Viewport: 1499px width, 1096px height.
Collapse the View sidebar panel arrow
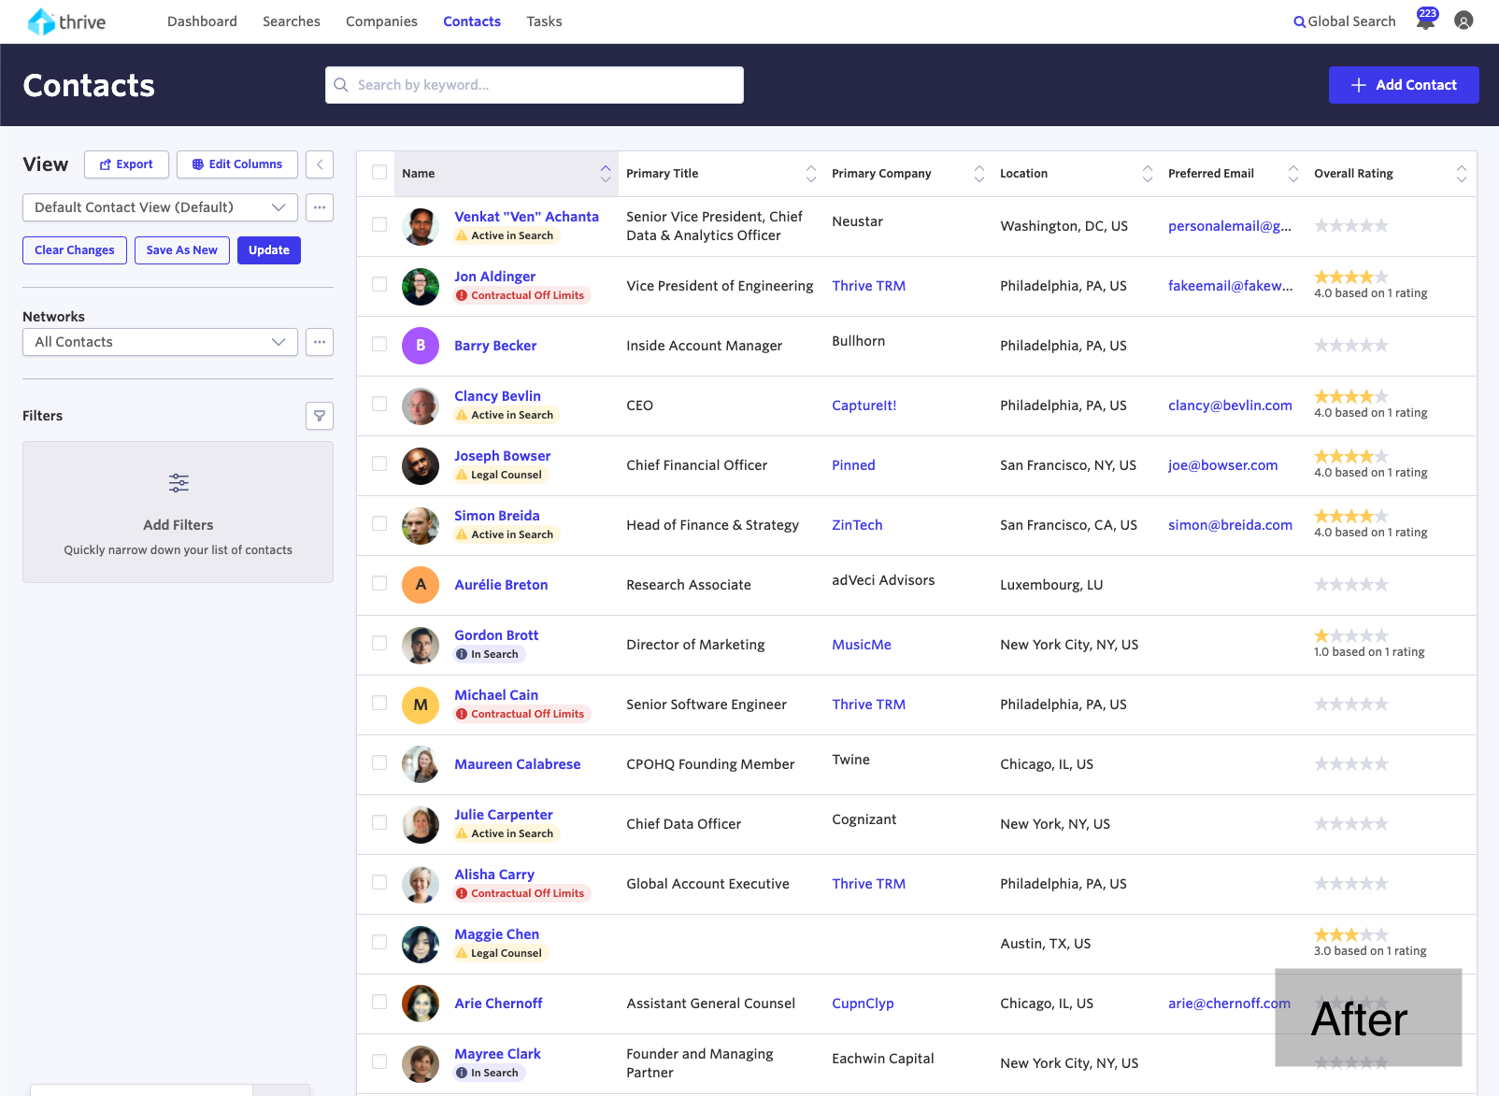(320, 164)
